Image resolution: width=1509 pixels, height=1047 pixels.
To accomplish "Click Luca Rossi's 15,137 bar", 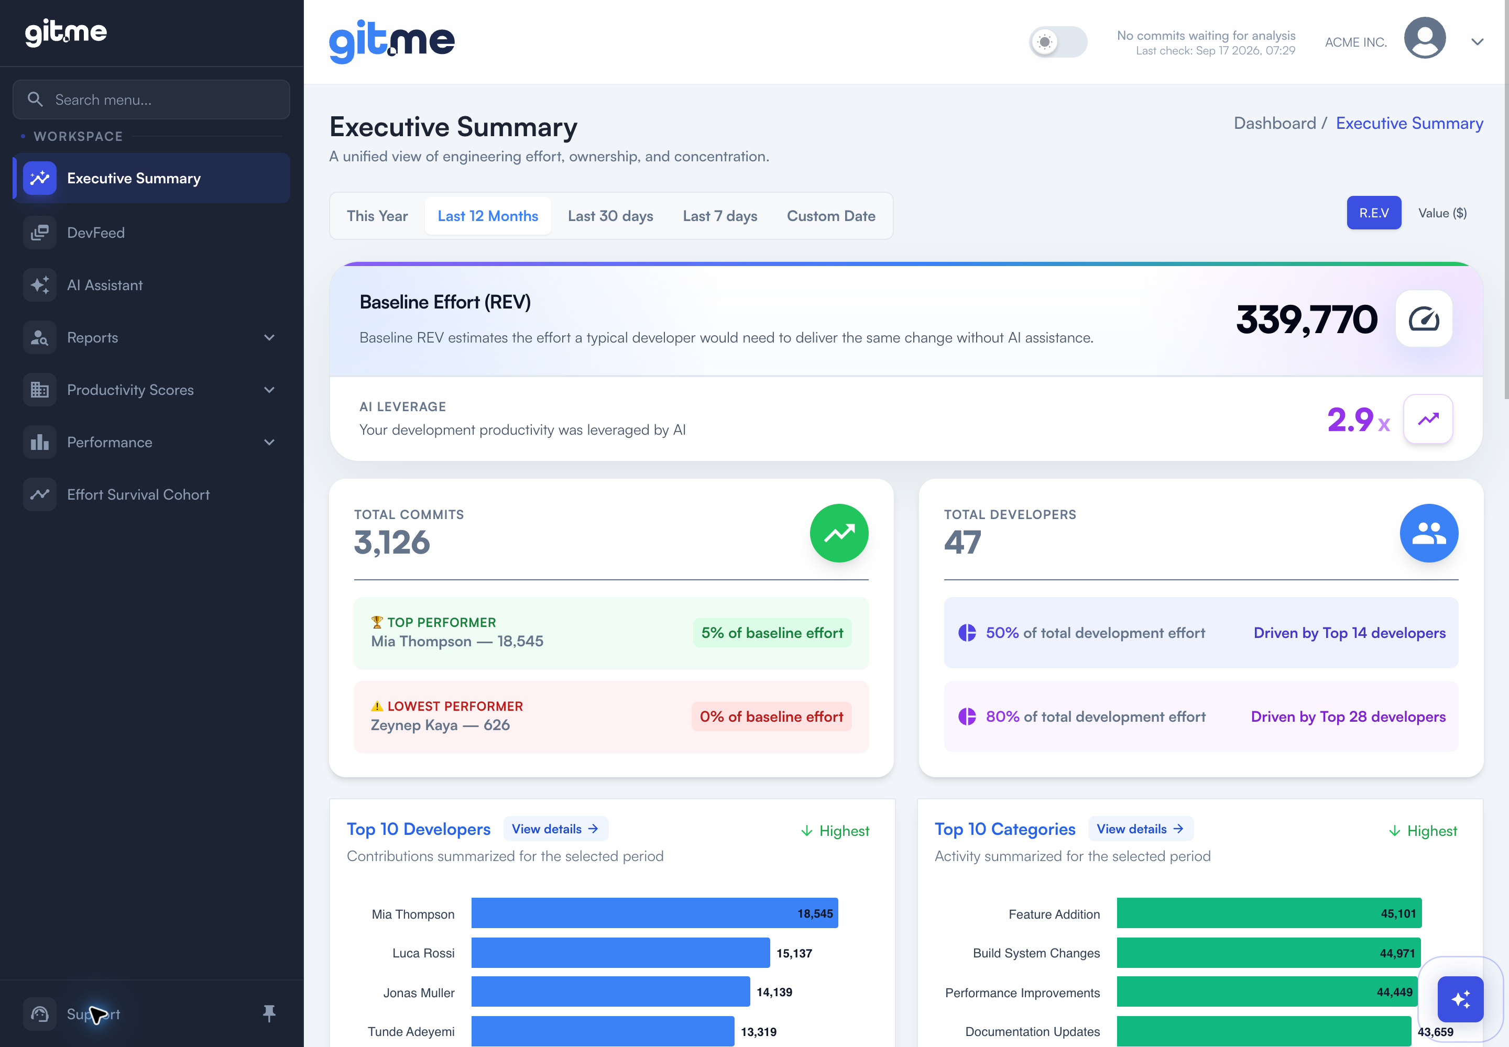I will click(x=621, y=953).
